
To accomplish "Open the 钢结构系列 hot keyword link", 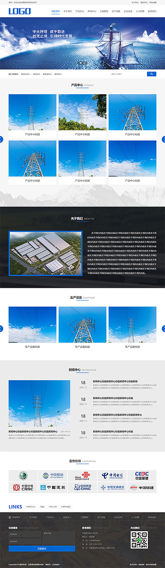I will click(25, 74).
